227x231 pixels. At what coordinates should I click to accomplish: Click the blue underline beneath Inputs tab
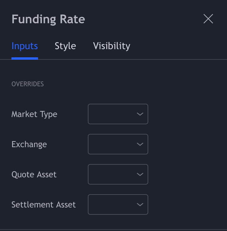pos(25,59)
